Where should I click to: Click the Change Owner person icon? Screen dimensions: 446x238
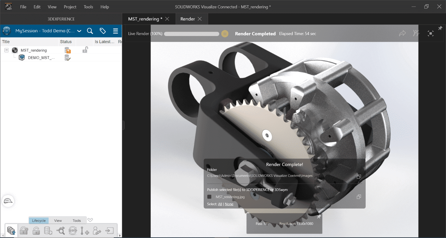tap(97, 231)
